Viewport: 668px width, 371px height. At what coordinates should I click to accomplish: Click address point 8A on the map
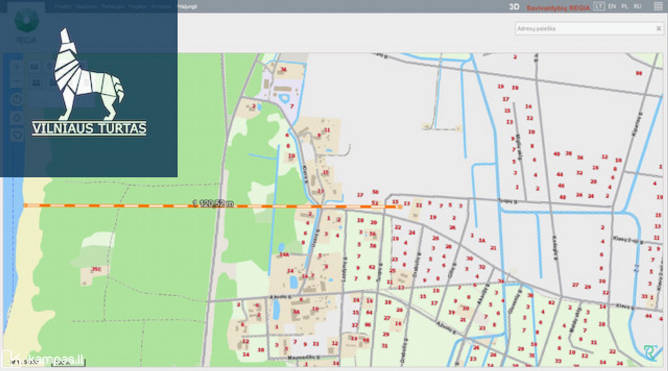296,312
